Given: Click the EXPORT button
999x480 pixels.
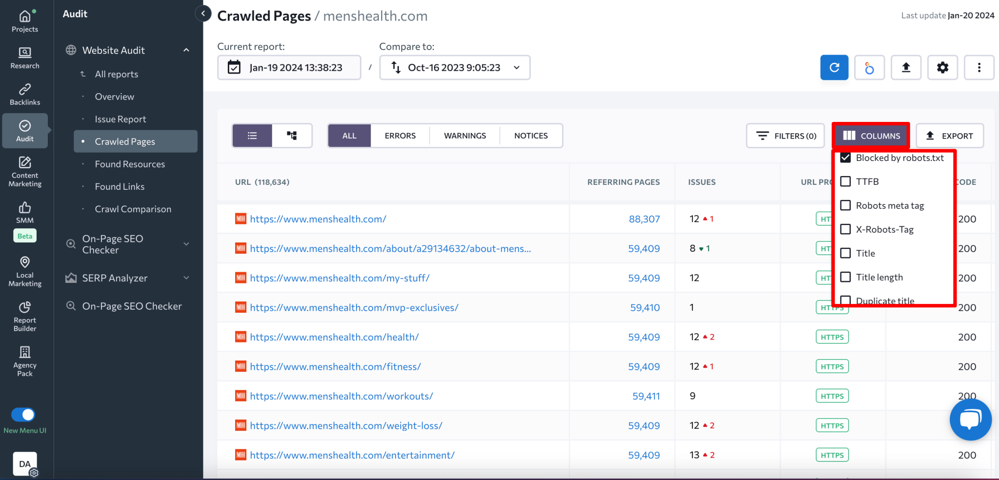Looking at the screenshot, I should point(949,136).
